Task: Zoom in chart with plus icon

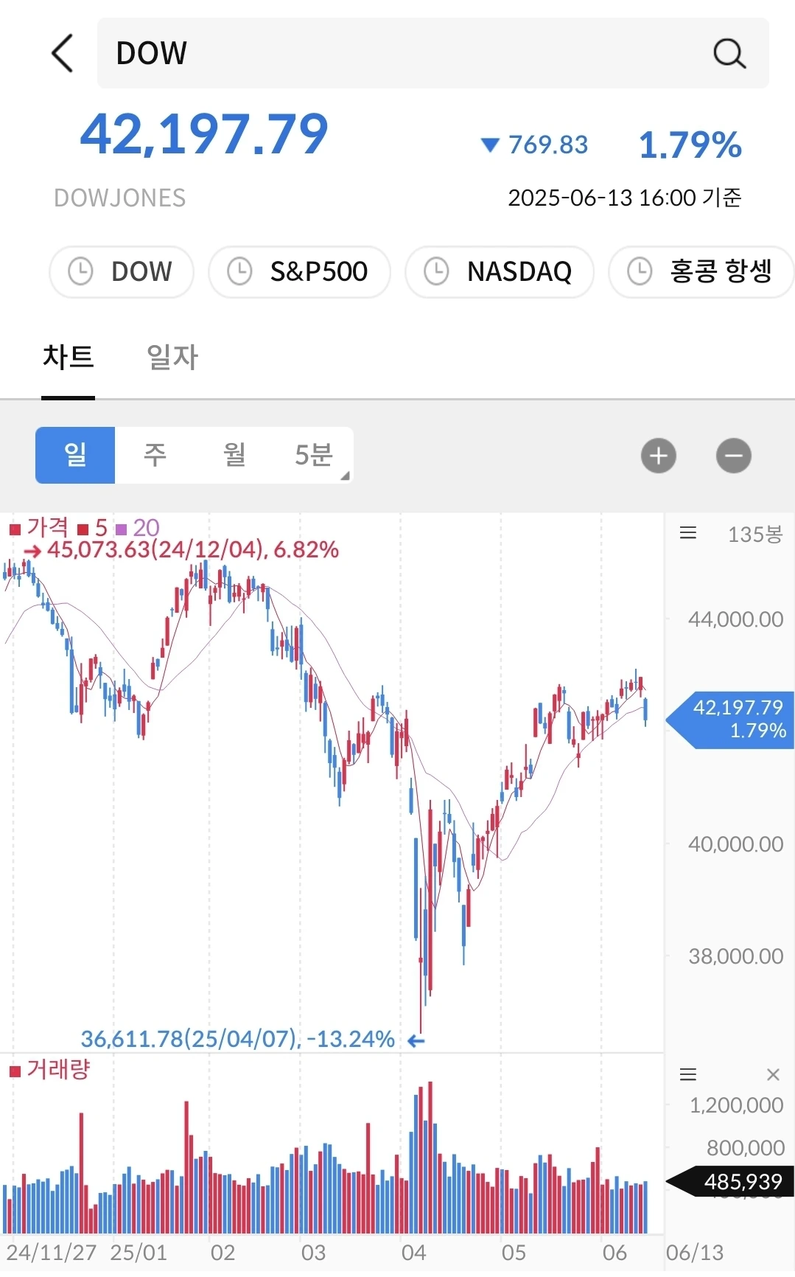Action: pyautogui.click(x=659, y=456)
